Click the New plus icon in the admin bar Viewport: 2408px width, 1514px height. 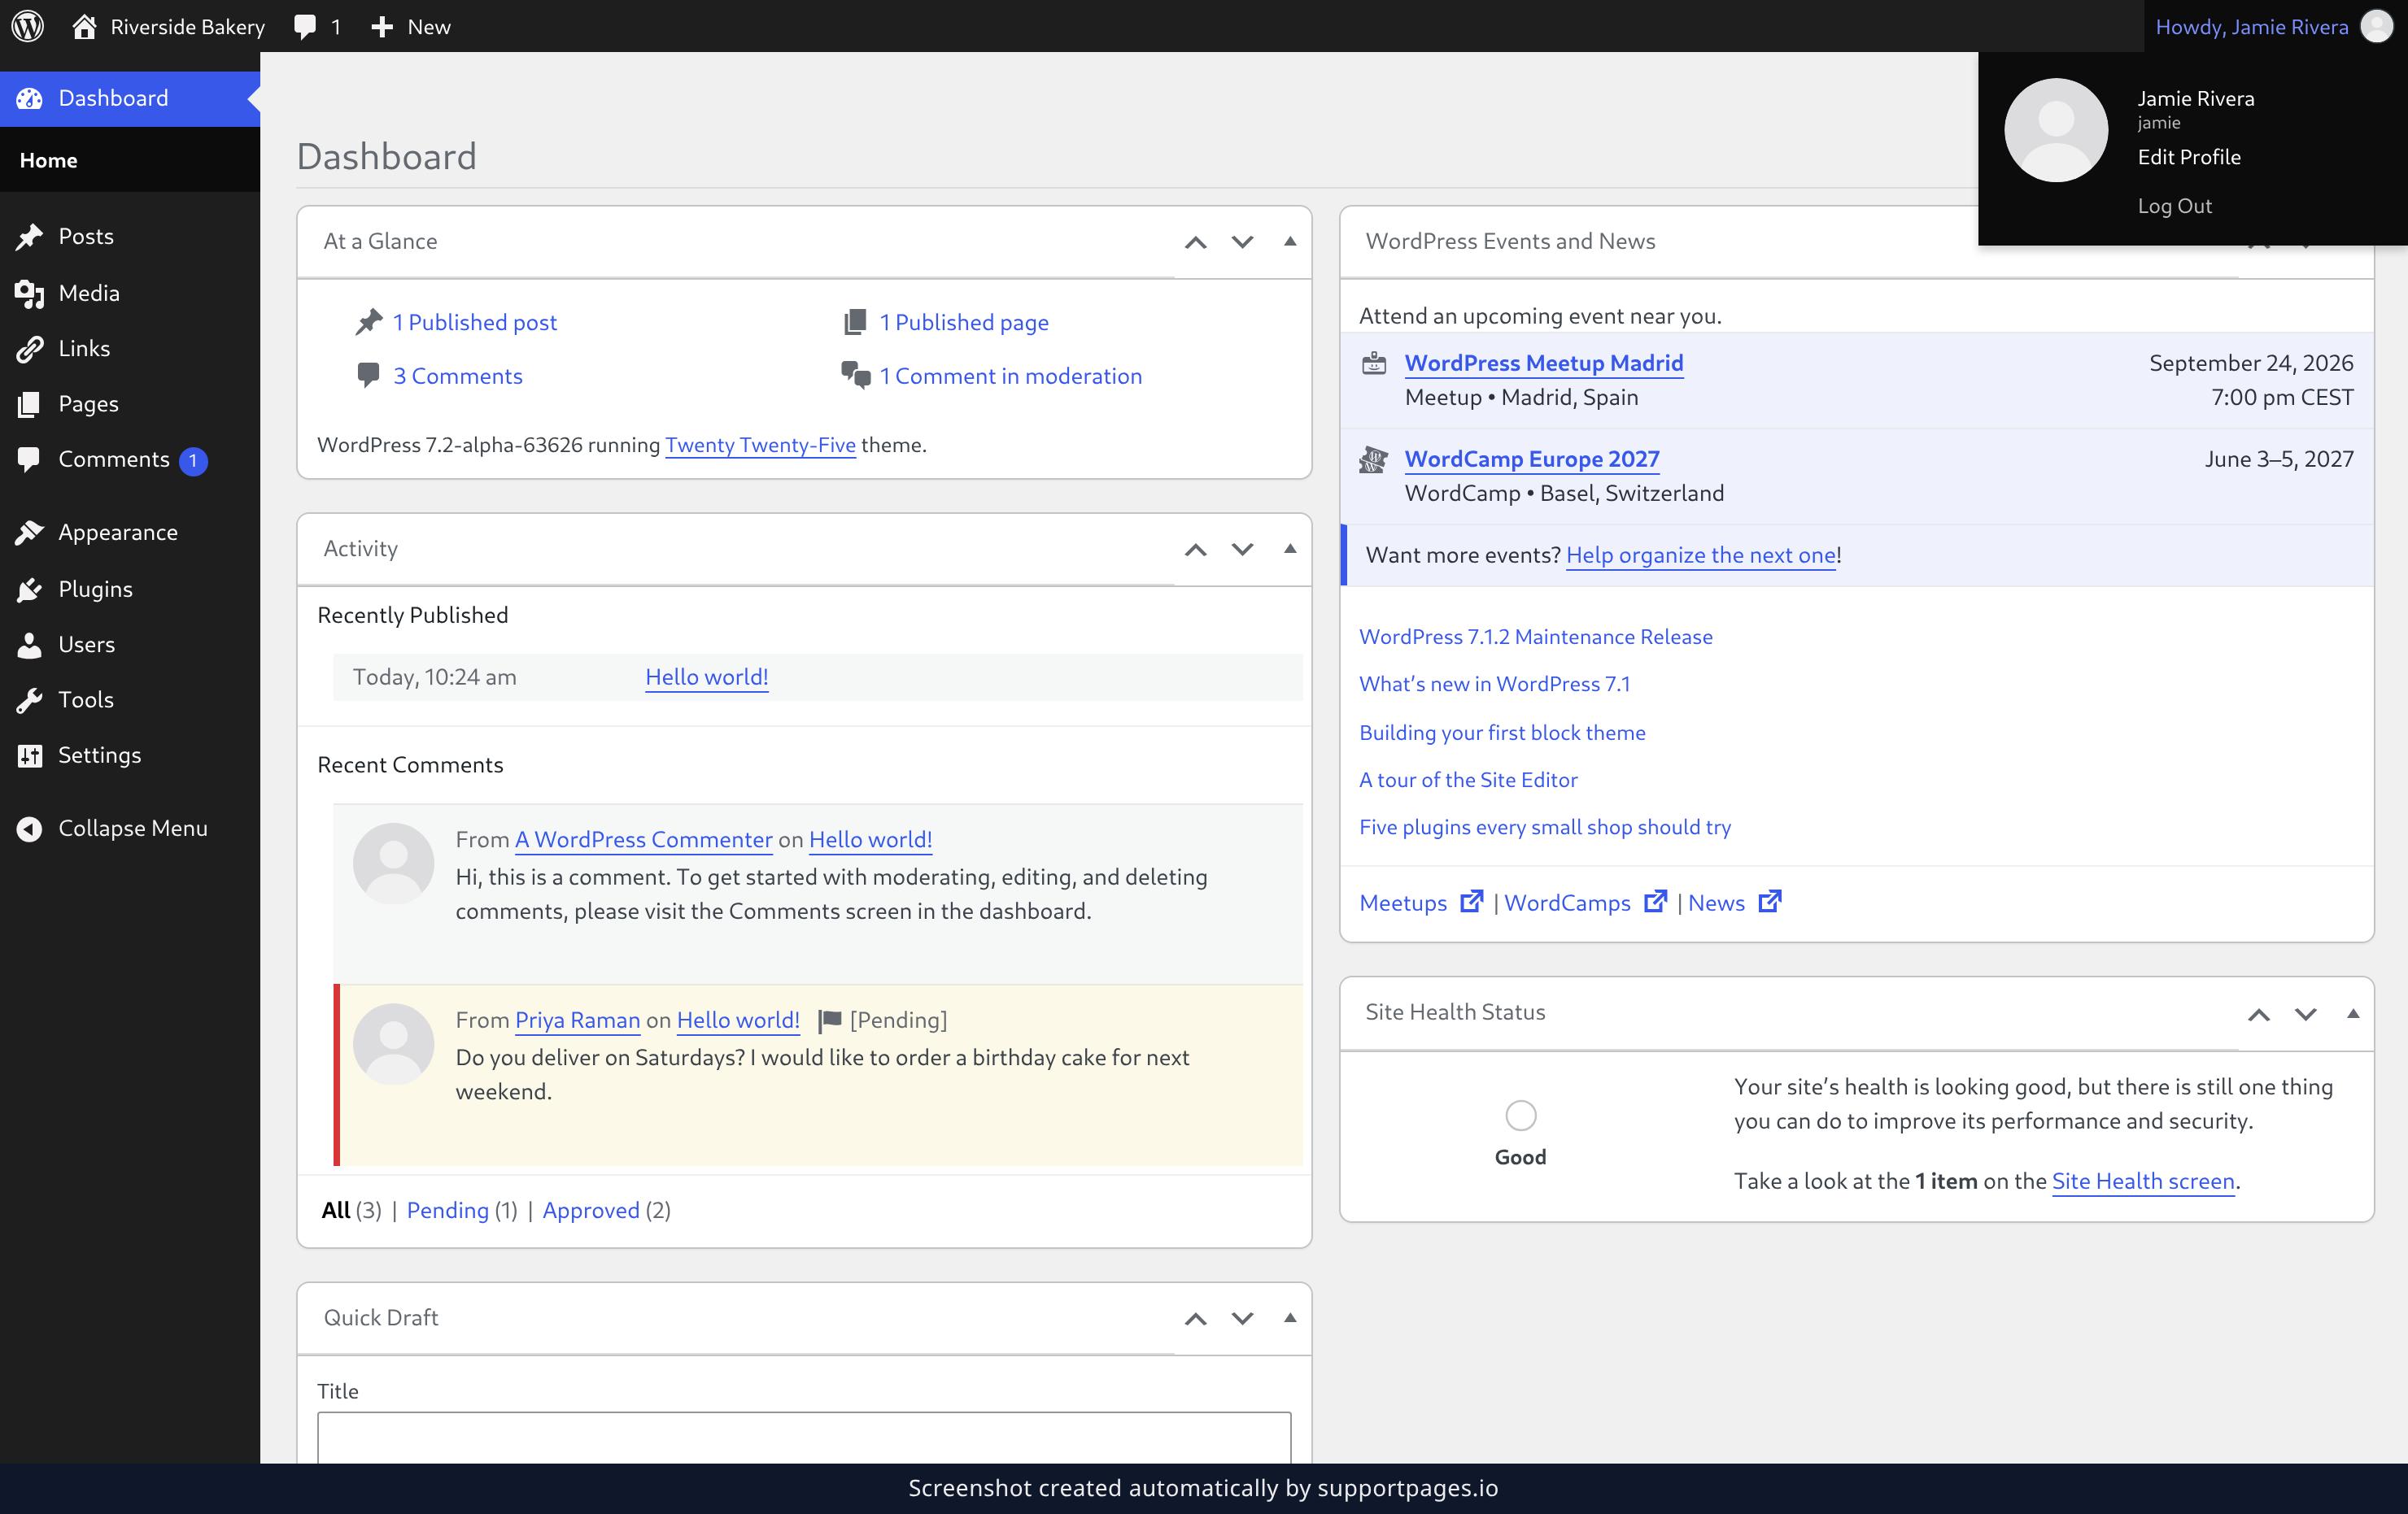[382, 27]
